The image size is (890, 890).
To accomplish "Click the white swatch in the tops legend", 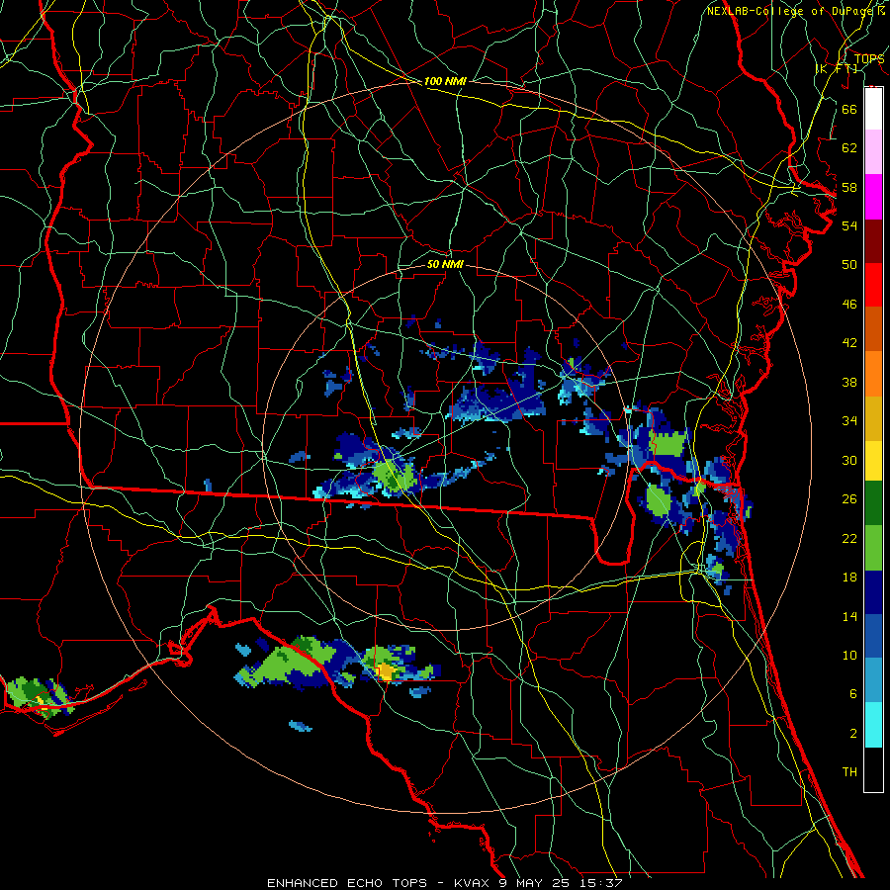I will (873, 109).
